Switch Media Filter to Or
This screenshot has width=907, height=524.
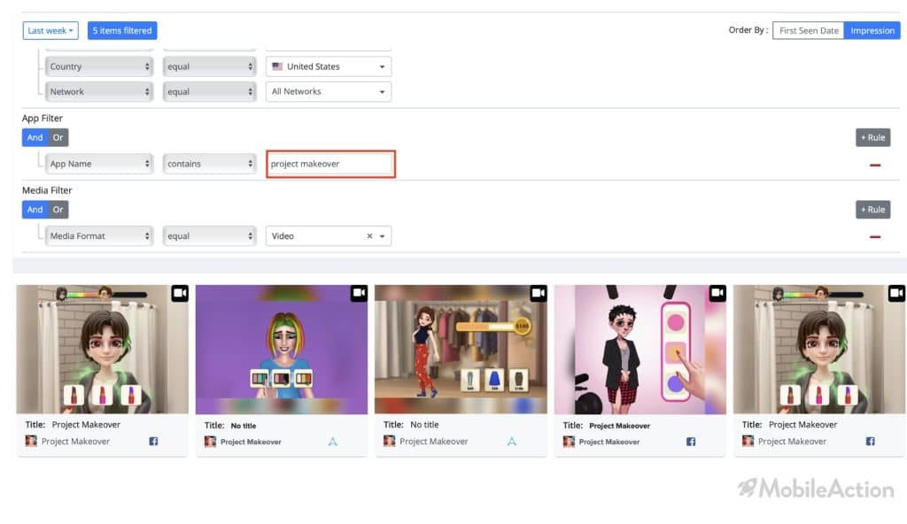pos(58,210)
